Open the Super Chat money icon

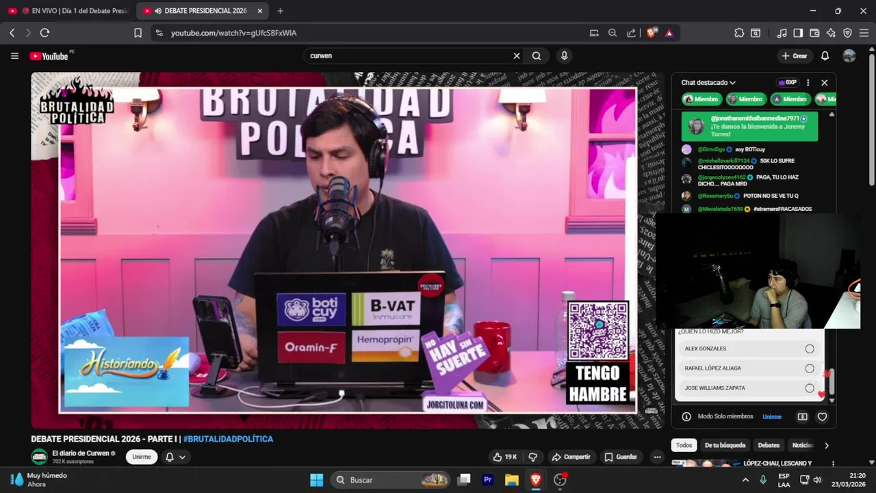tap(802, 416)
